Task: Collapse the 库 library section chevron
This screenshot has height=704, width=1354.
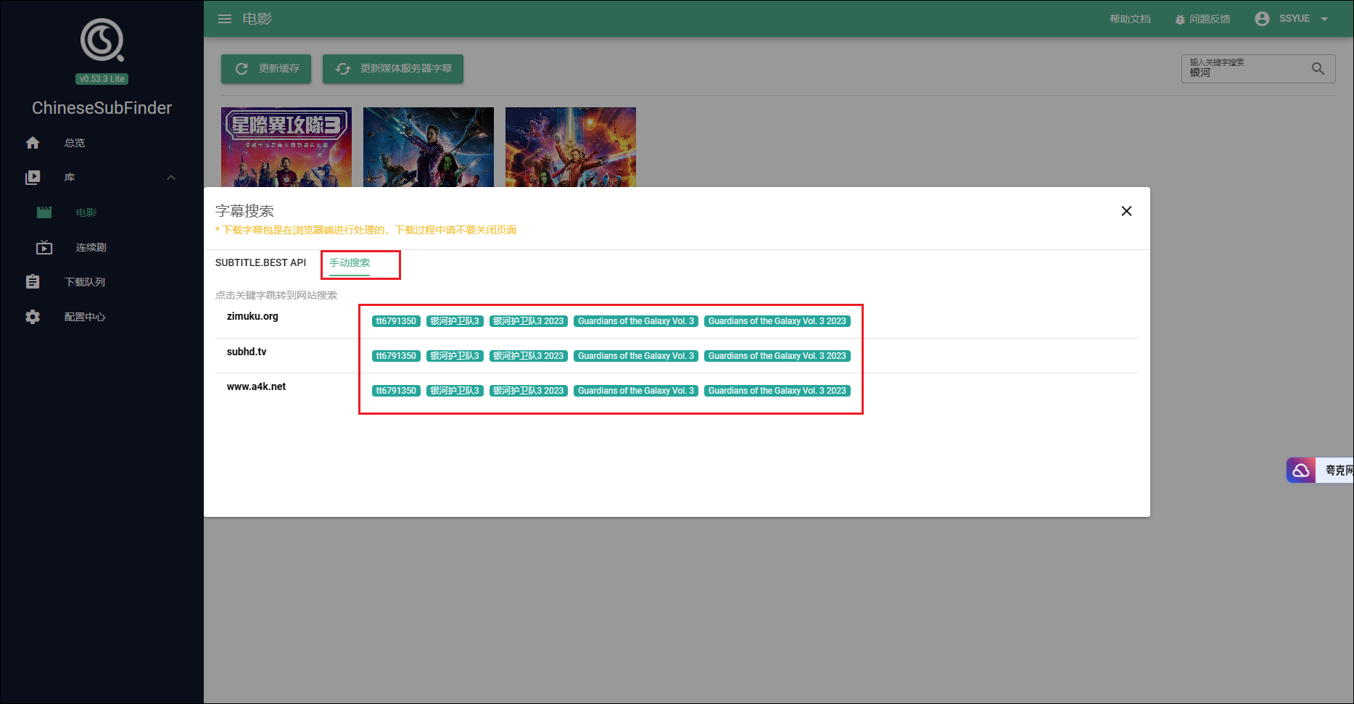Action: (171, 178)
